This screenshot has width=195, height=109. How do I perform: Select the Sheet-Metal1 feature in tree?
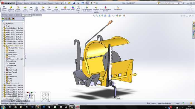coord(13,70)
